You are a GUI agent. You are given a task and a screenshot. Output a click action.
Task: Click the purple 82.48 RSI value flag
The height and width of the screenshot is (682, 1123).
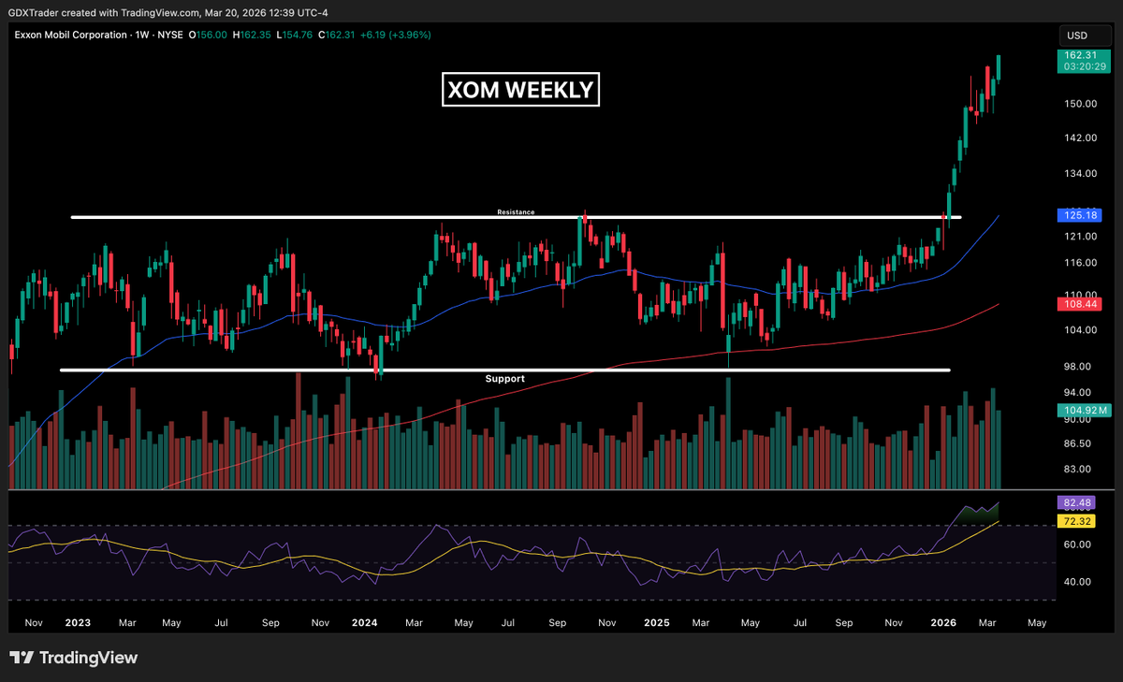(x=1074, y=502)
